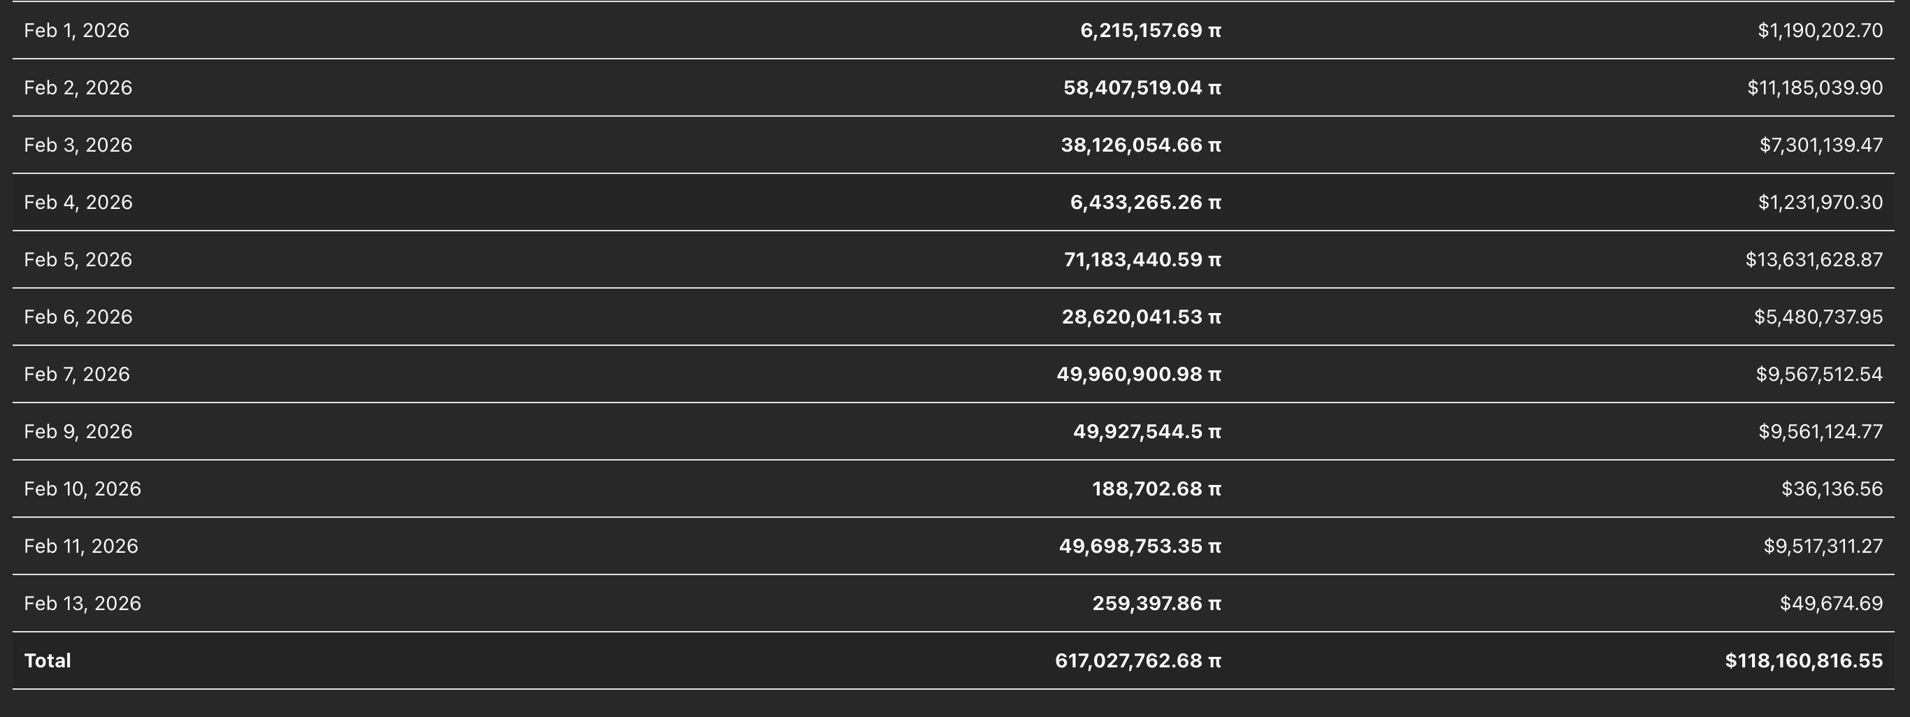This screenshot has width=1910, height=717.
Task: Click the Feb 5, 2026 date
Action: (x=78, y=259)
